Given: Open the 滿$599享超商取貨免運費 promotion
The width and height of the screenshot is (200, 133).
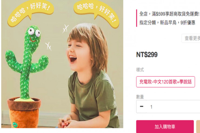Looking at the screenshot, I should (169, 14).
